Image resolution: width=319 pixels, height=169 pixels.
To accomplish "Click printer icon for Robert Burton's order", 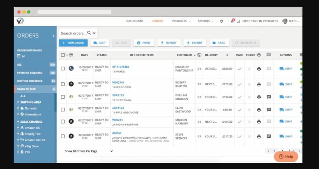I will (x=259, y=84).
